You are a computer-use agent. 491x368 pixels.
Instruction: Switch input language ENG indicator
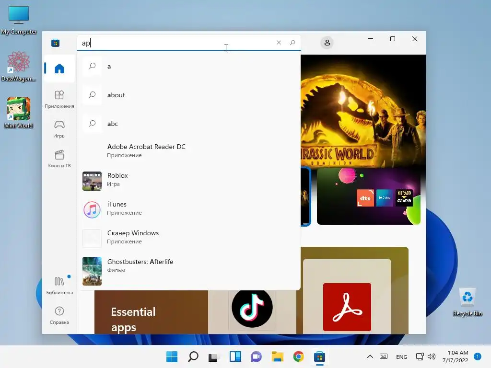pyautogui.click(x=401, y=356)
